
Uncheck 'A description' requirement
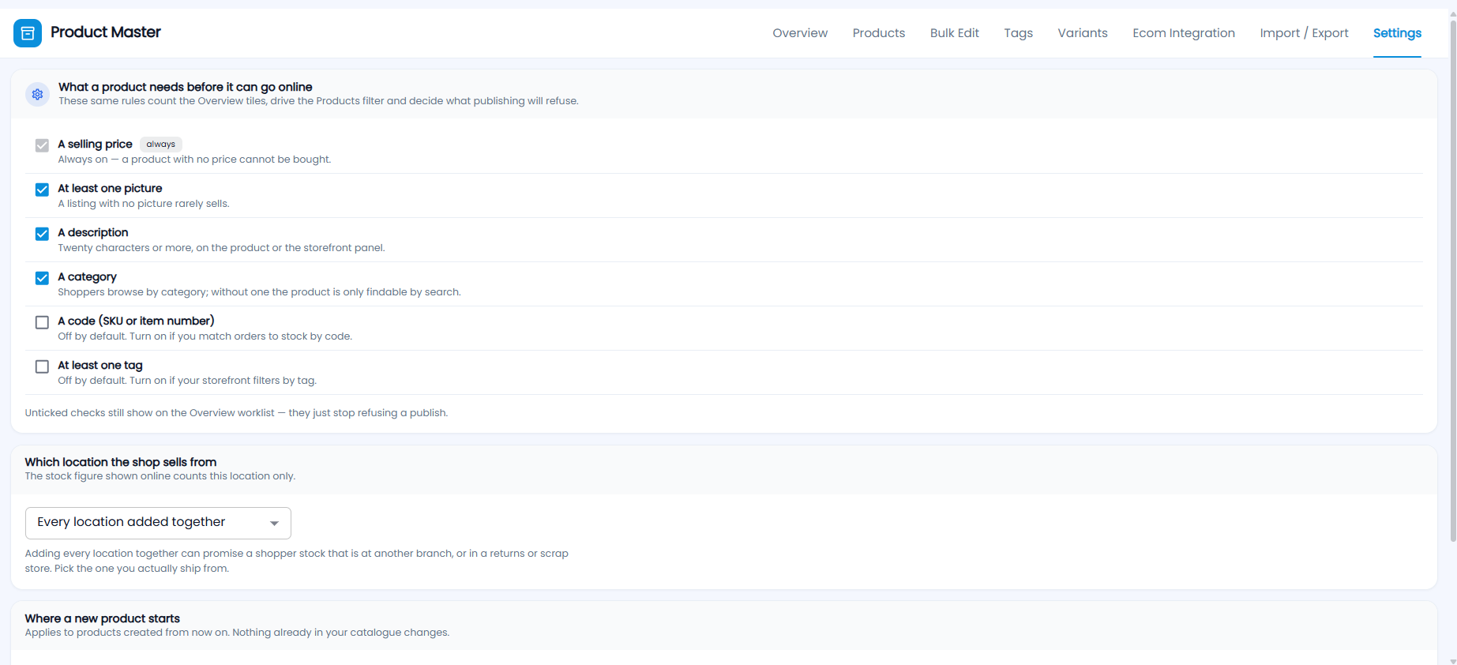[42, 234]
